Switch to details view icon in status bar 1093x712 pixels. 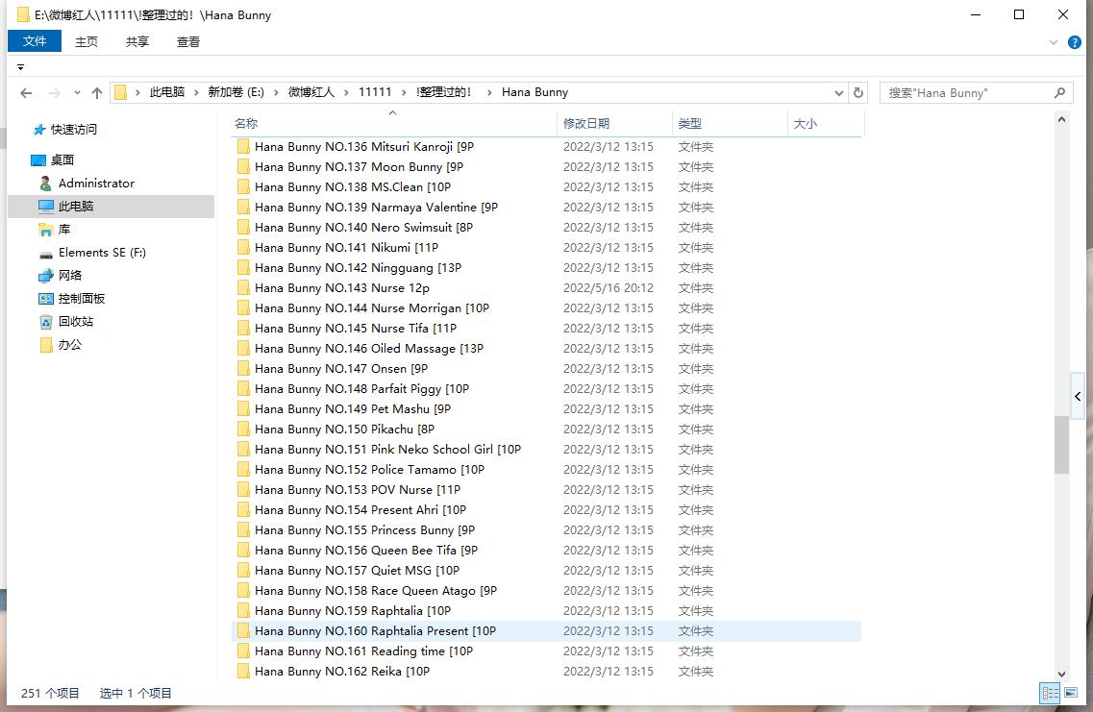point(1050,693)
